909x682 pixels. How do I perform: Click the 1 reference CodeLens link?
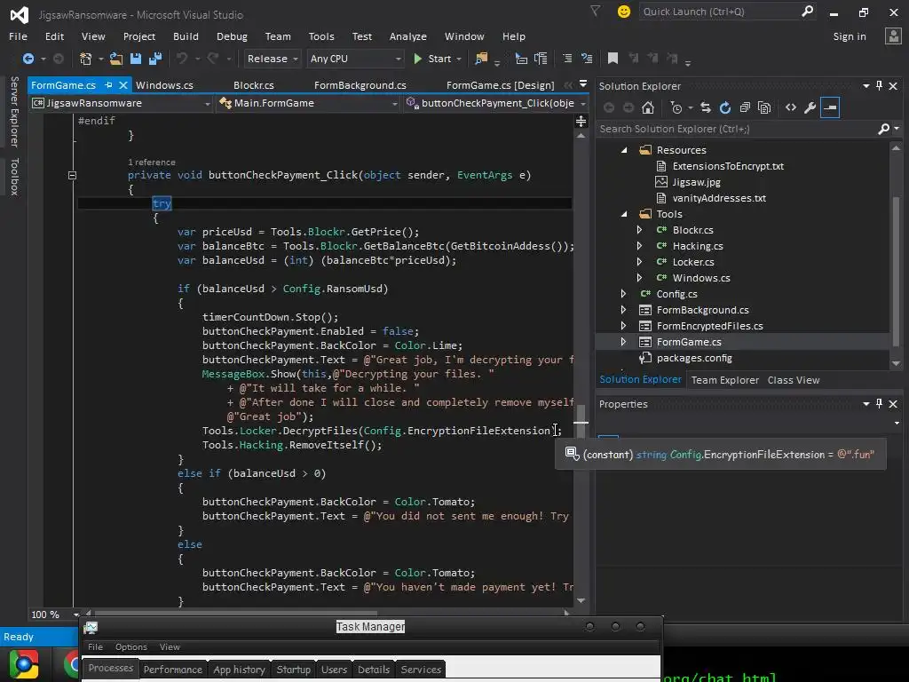pyautogui.click(x=151, y=163)
